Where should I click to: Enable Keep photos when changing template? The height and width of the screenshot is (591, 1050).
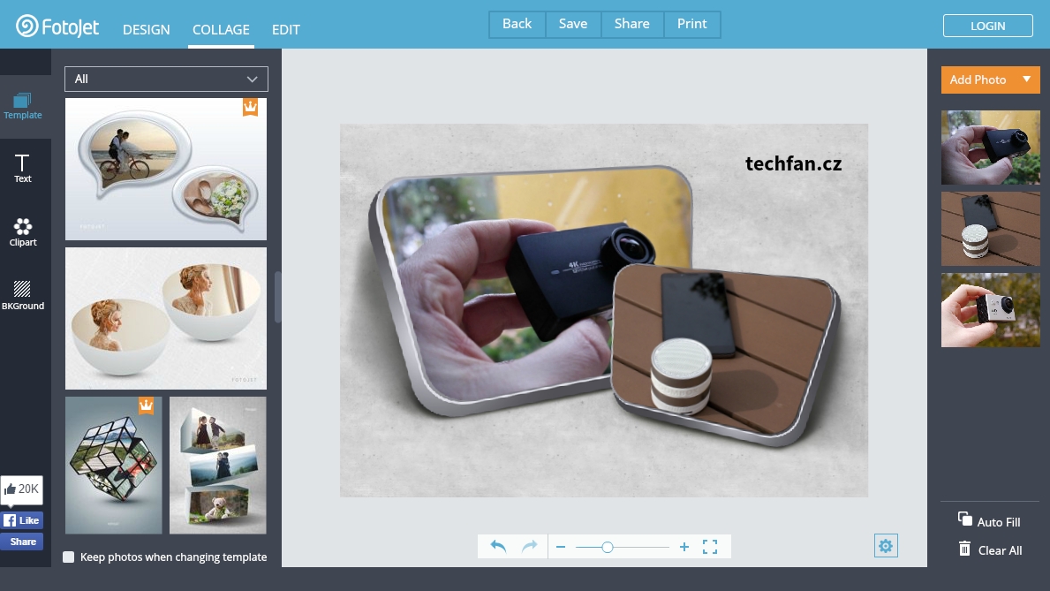tap(68, 557)
